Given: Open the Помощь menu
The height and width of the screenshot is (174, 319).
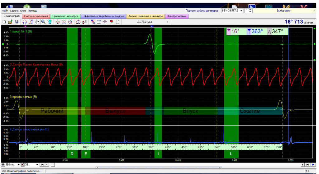Looking at the screenshot, I should pos(32,11).
